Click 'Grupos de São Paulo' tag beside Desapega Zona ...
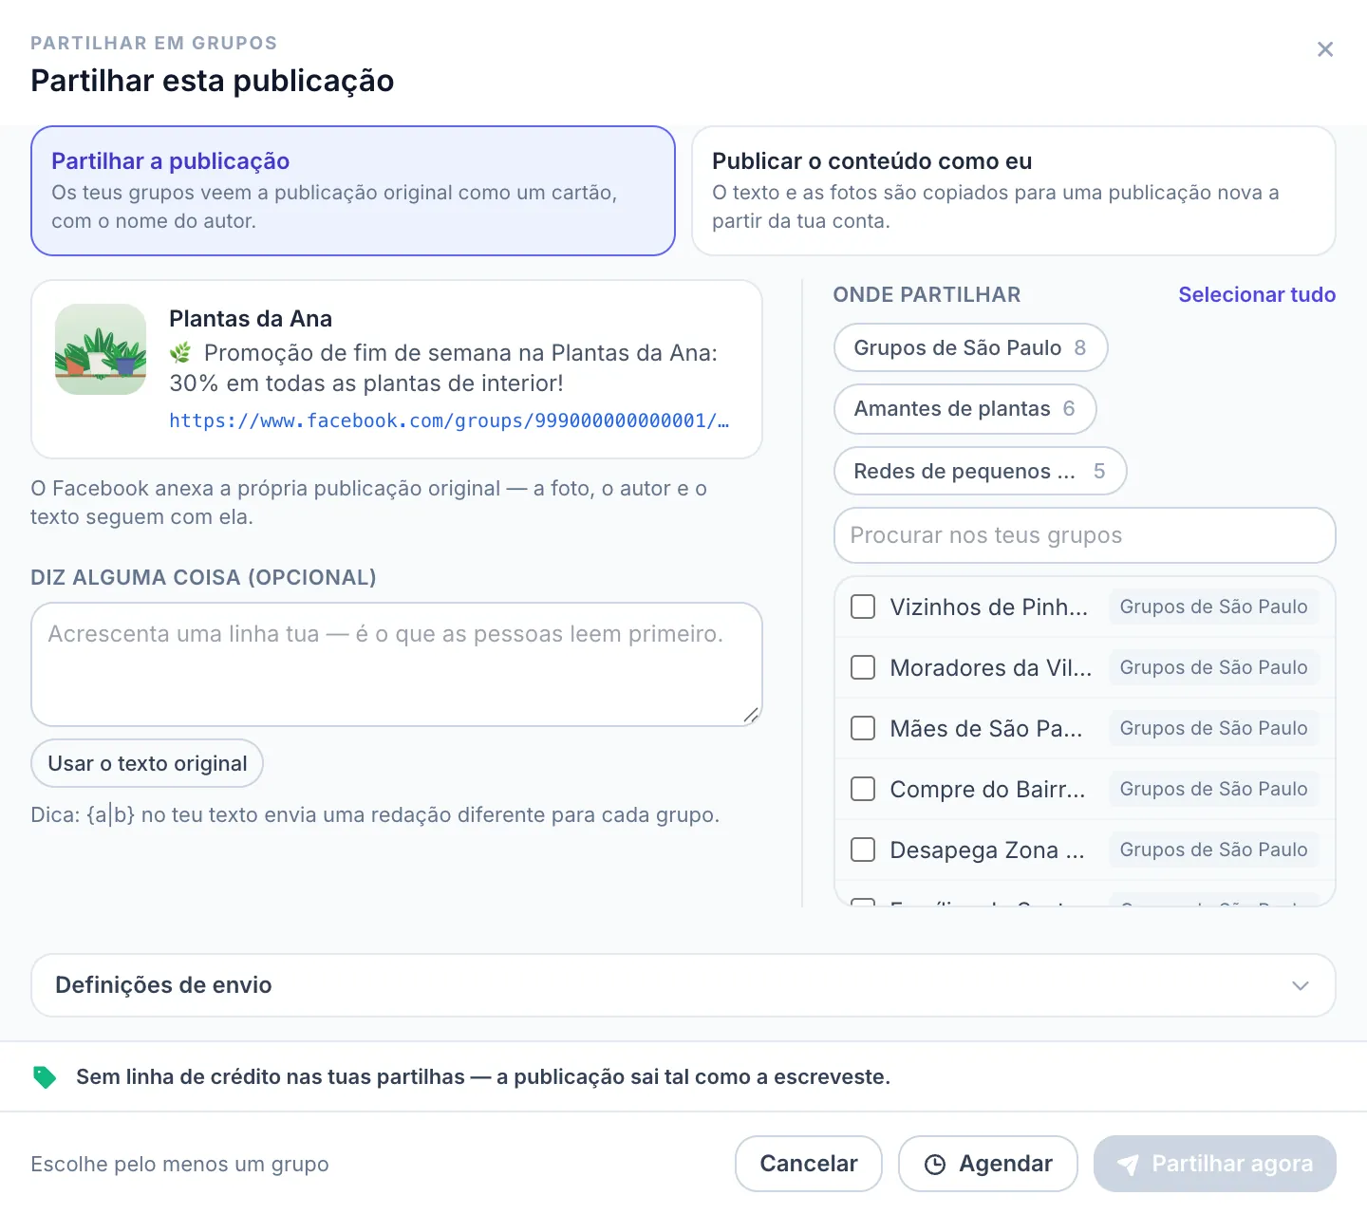Image resolution: width=1367 pixels, height=1214 pixels. [x=1213, y=850]
